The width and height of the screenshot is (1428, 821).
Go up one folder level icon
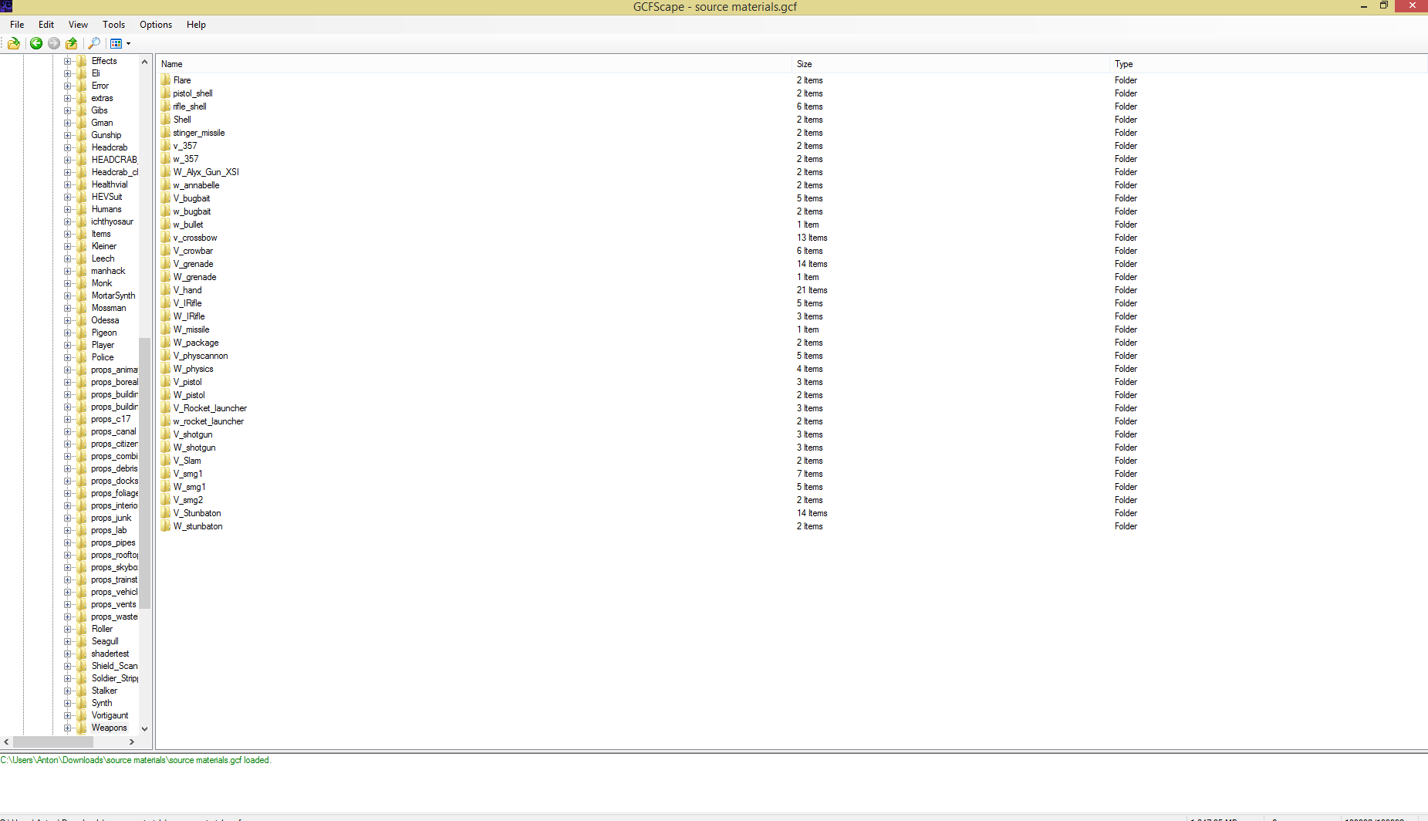point(72,43)
